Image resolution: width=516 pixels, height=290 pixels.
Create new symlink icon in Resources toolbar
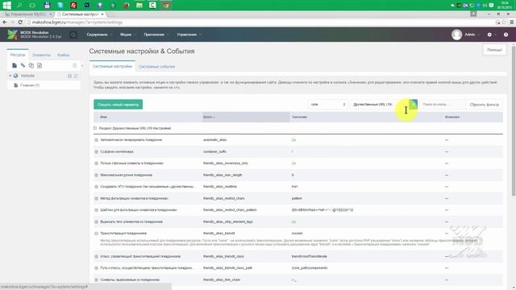pyautogui.click(x=31, y=65)
